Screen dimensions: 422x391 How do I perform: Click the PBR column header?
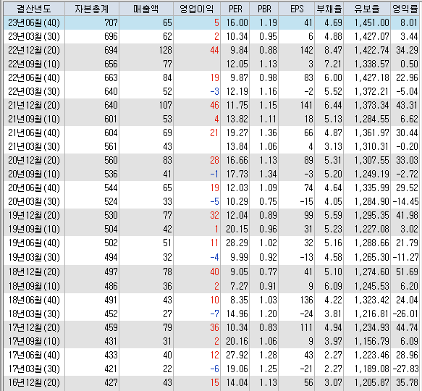[x=264, y=9]
